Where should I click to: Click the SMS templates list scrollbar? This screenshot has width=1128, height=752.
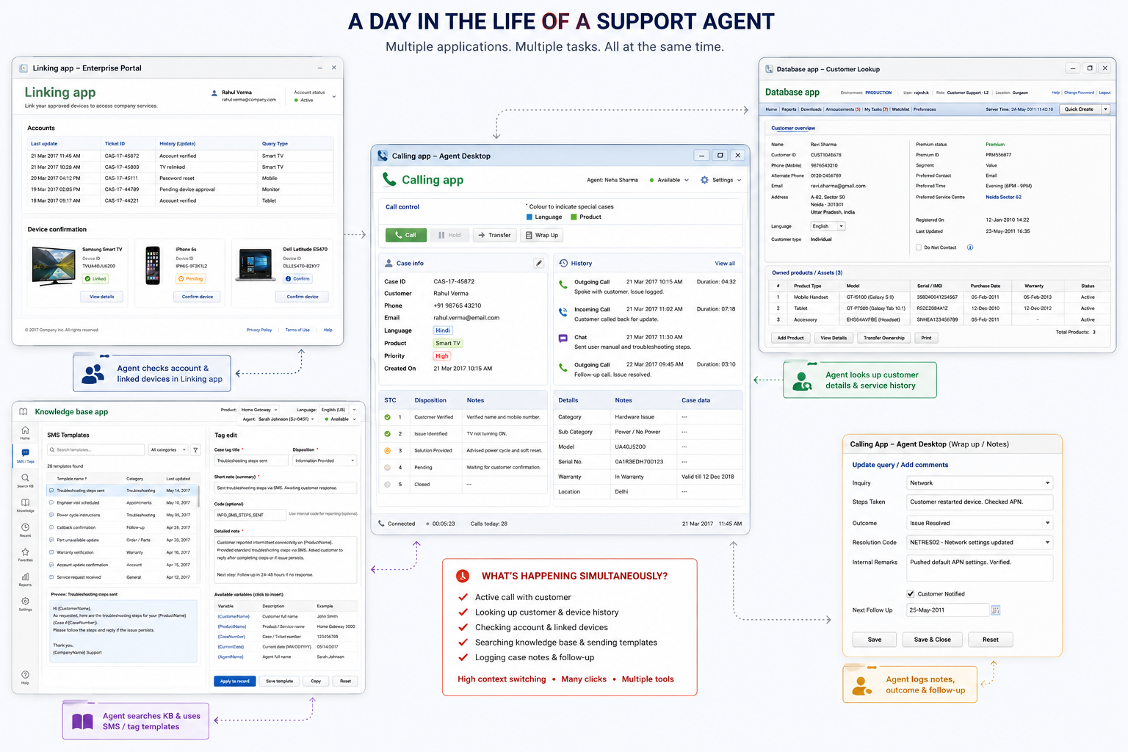point(199,496)
